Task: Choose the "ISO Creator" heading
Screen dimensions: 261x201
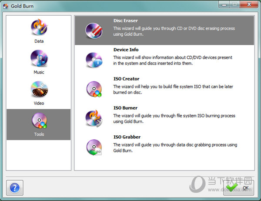Action: point(126,79)
